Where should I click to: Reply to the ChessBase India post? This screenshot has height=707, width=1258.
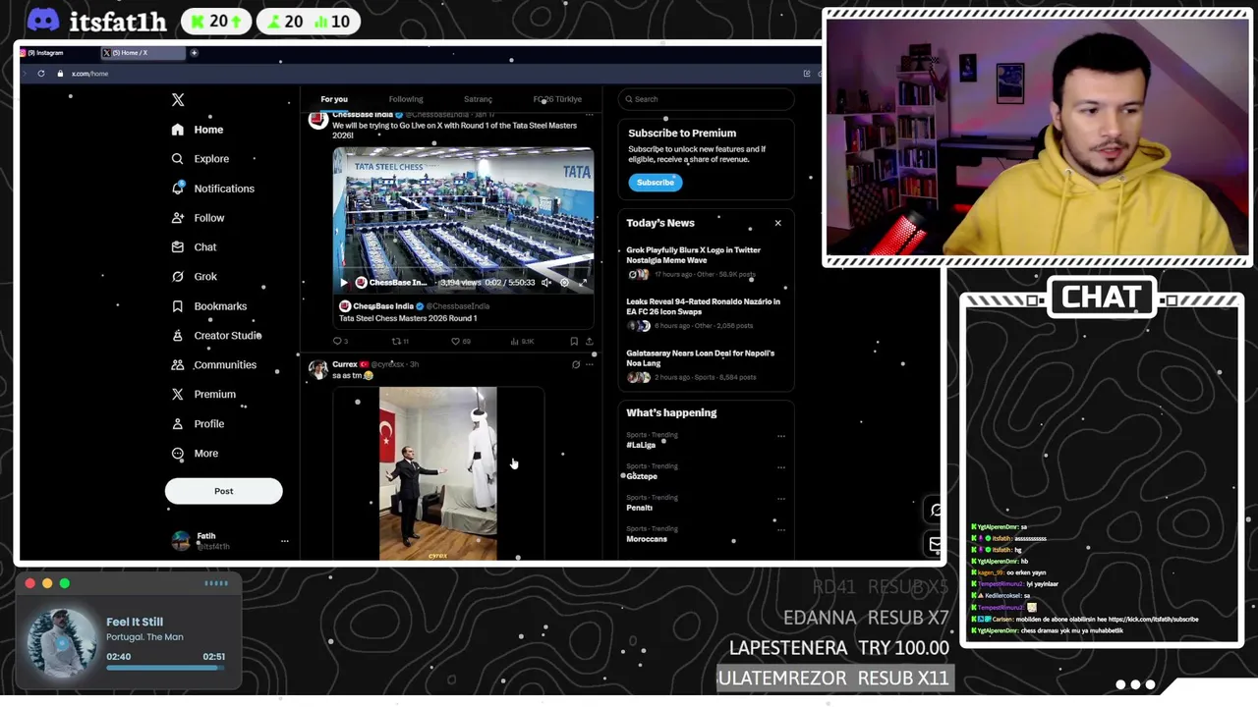pyautogui.click(x=339, y=342)
